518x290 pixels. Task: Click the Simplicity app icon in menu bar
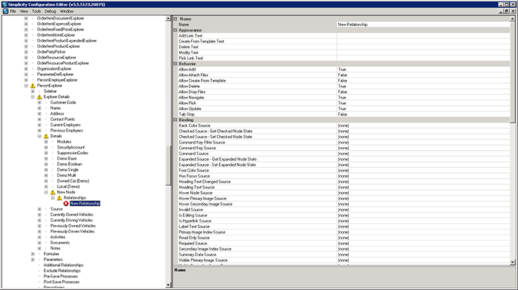[x=6, y=11]
